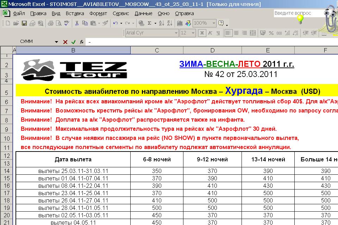This screenshot has height=225, width=338.
Task: Open the font size 12 dropdown
Action: (x=193, y=33)
